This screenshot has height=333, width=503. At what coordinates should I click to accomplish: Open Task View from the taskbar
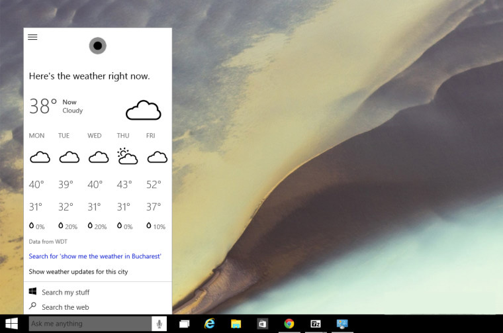click(x=184, y=324)
